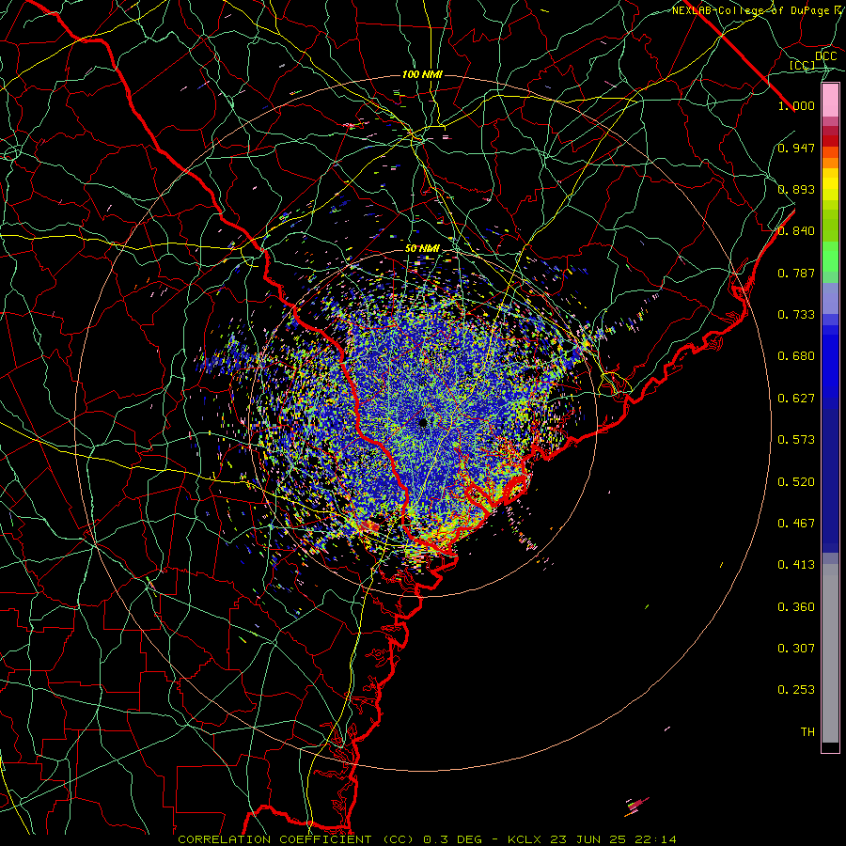Click the TH threshold label
Screen dimensions: 846x846
click(807, 732)
